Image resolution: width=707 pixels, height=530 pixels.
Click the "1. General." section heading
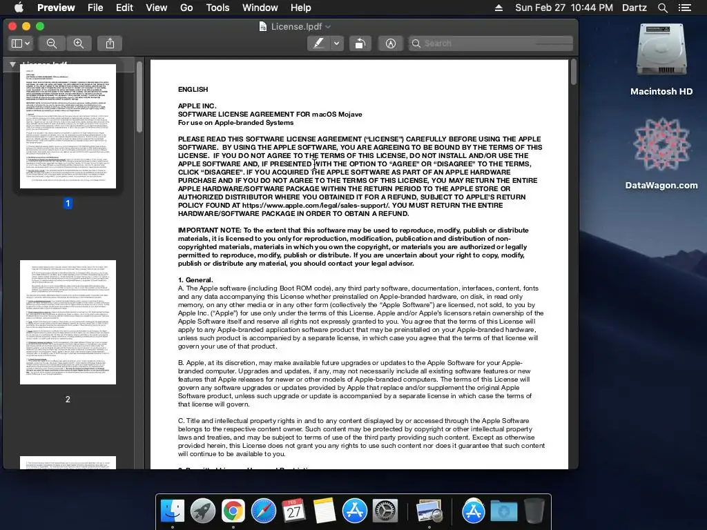tap(195, 280)
